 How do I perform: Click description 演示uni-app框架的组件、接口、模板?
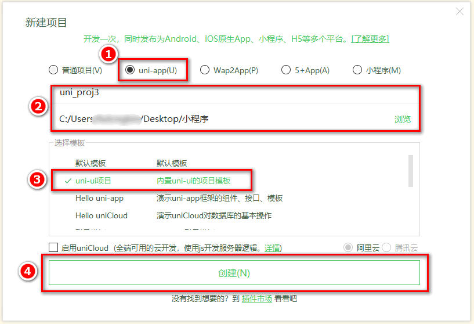coord(219,199)
